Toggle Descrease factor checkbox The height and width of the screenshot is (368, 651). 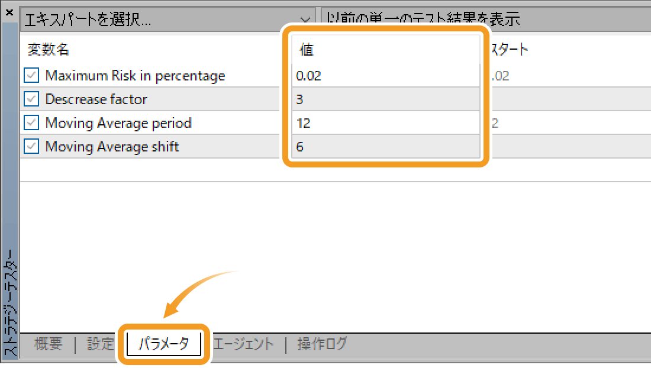tap(31, 99)
